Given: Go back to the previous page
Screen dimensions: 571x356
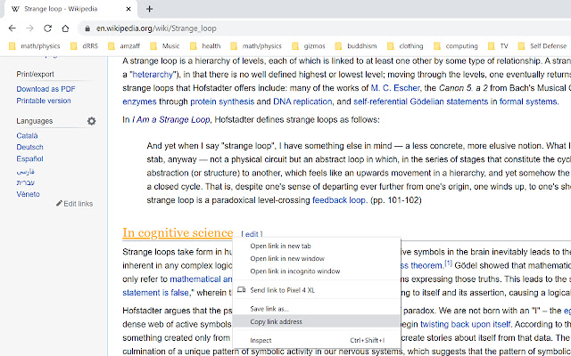Looking at the screenshot, I should click(12, 28).
